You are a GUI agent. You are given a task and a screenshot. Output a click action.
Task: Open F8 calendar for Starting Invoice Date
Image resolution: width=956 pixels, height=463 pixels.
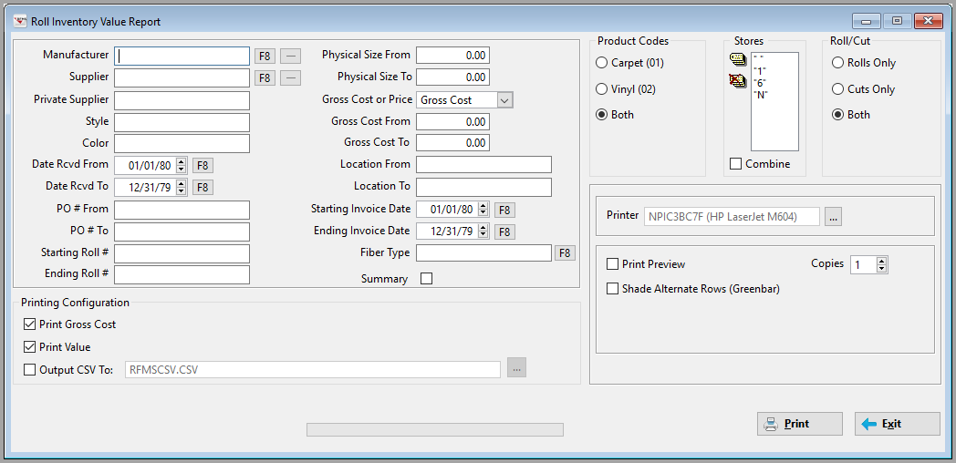coord(504,211)
